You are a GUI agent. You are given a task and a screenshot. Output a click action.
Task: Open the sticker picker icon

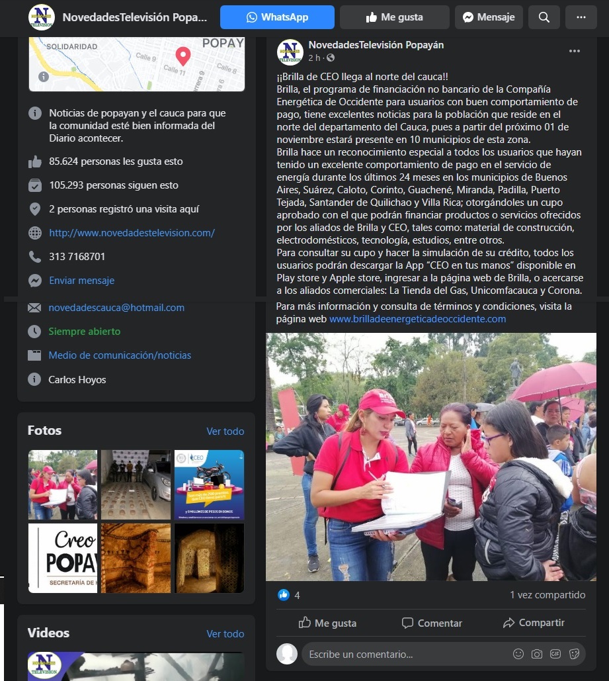[574, 654]
